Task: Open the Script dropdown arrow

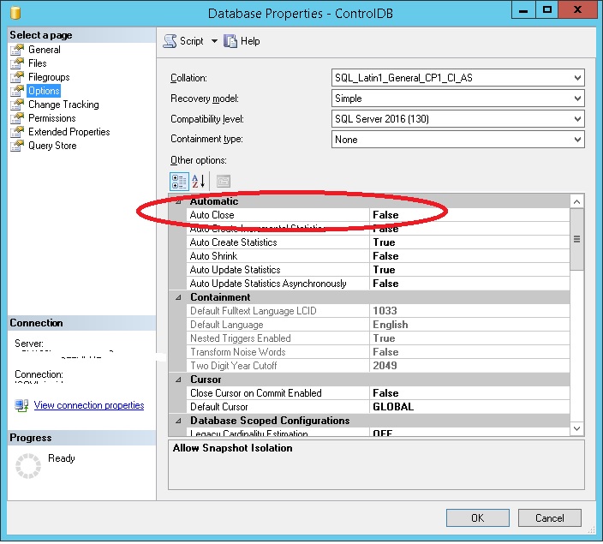Action: click(x=214, y=41)
